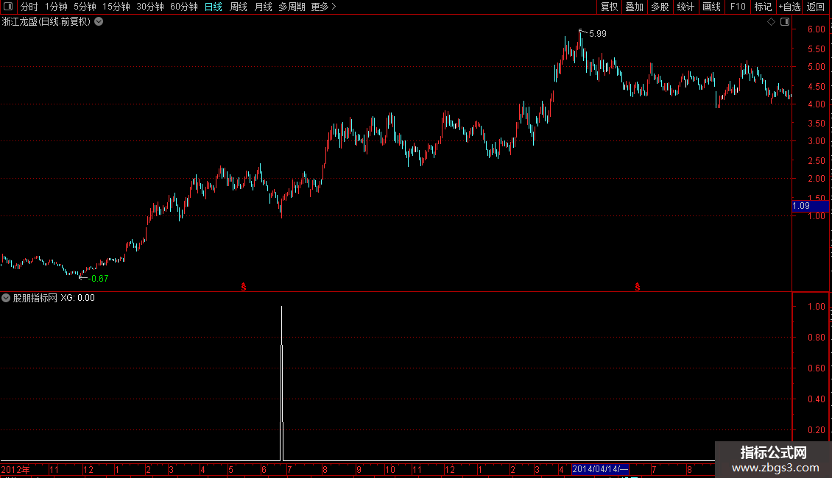Open the 多周期 multi-period view
Viewport: 832px width, 478px height.
[292, 7]
